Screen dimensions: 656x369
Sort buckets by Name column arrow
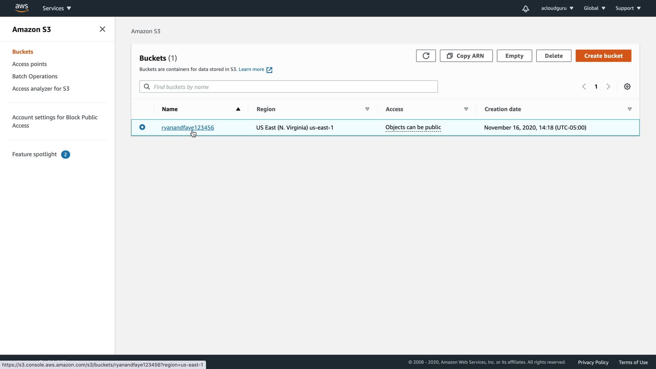tap(238, 109)
